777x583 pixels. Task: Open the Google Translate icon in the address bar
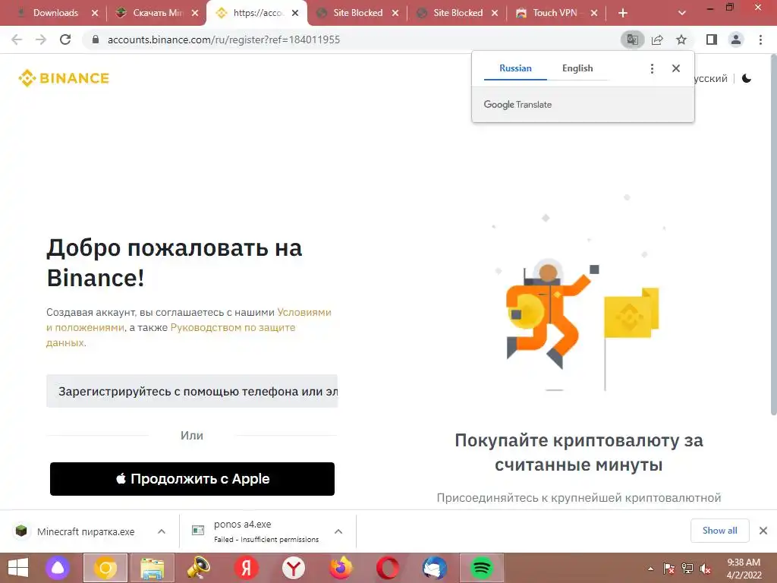point(632,39)
